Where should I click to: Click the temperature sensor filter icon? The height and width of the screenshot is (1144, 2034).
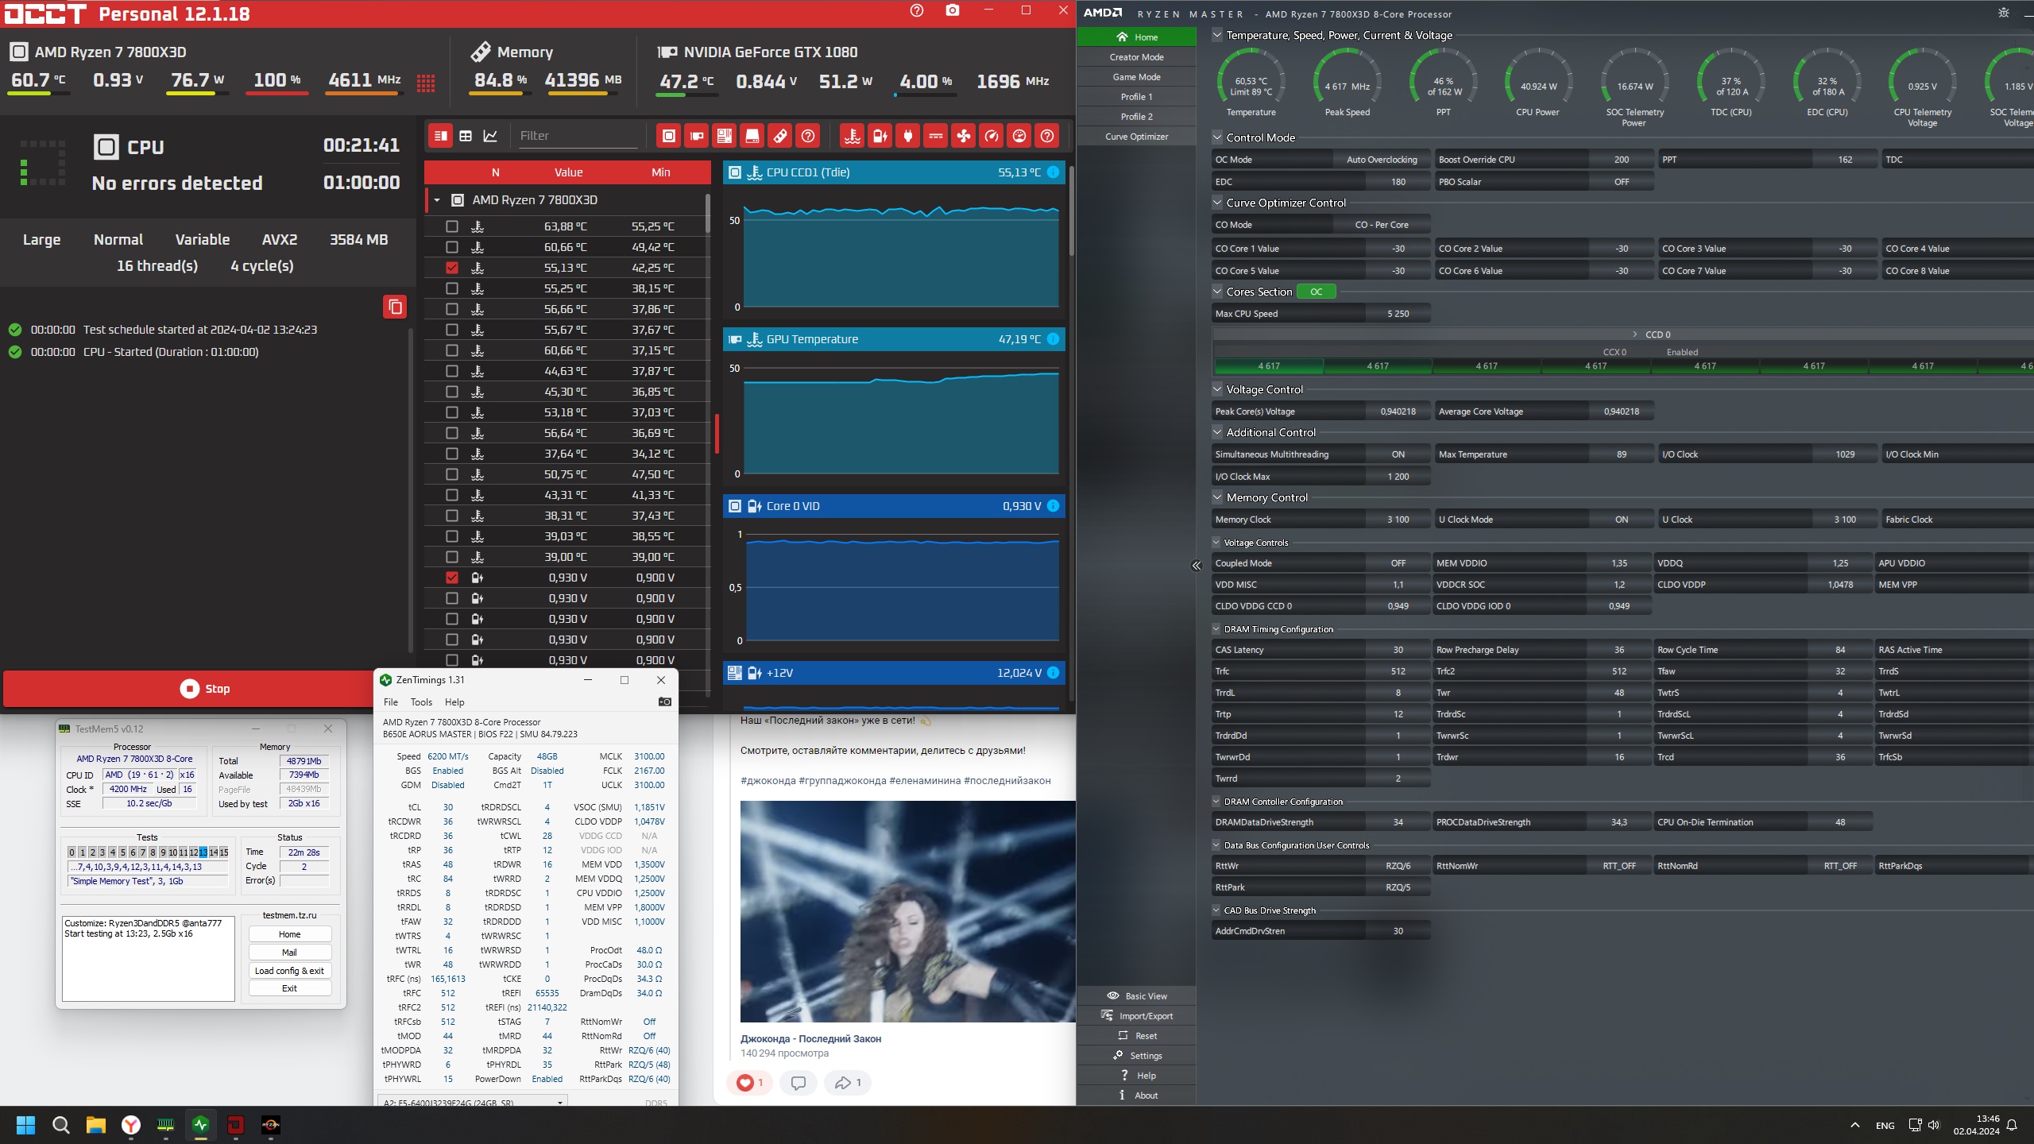(x=852, y=136)
